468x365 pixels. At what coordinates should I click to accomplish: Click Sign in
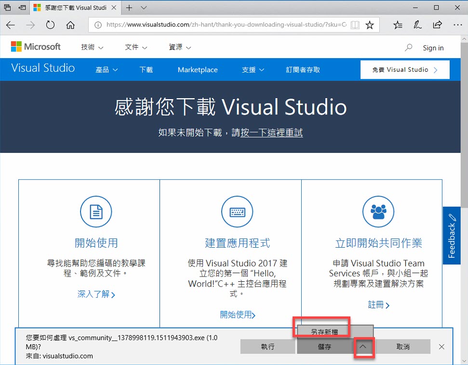(433, 48)
